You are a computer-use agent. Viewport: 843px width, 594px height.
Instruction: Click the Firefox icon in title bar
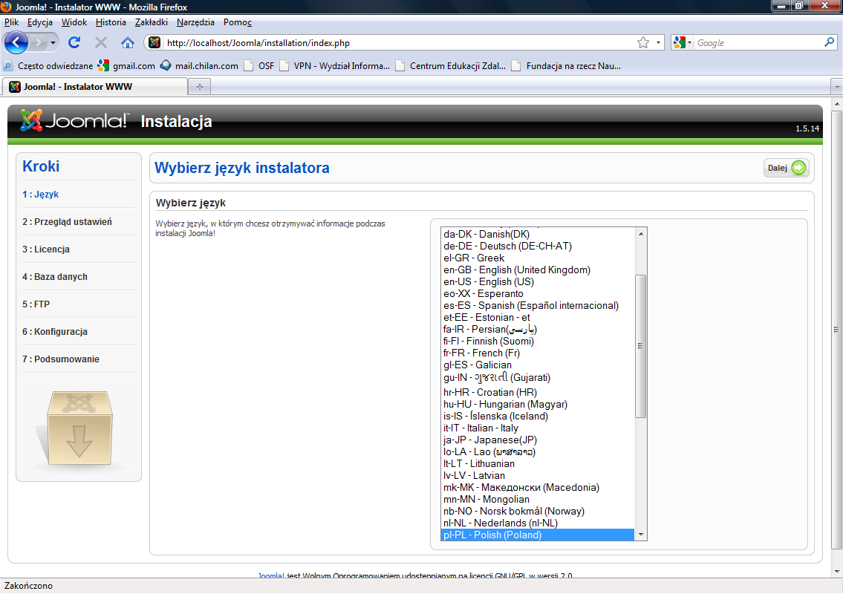(x=6, y=7)
